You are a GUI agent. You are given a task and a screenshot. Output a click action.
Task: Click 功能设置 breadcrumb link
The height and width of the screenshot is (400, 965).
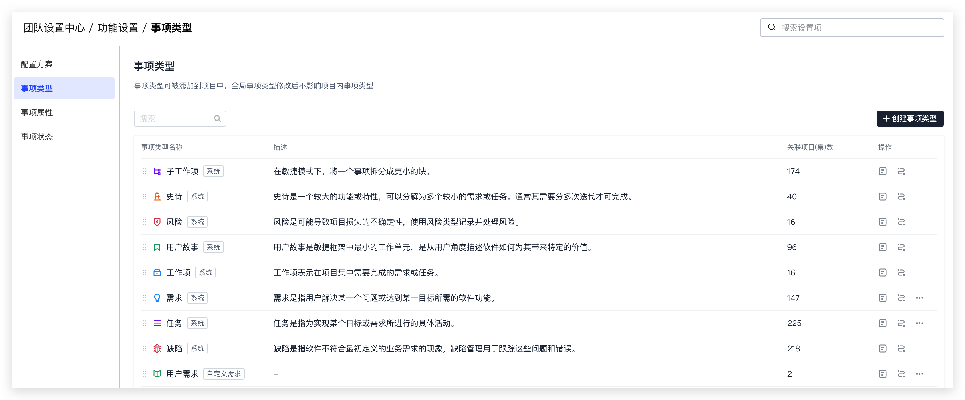click(118, 28)
